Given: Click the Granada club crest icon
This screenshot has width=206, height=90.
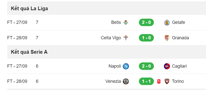Looking at the screenshot, I should coord(167,38).
